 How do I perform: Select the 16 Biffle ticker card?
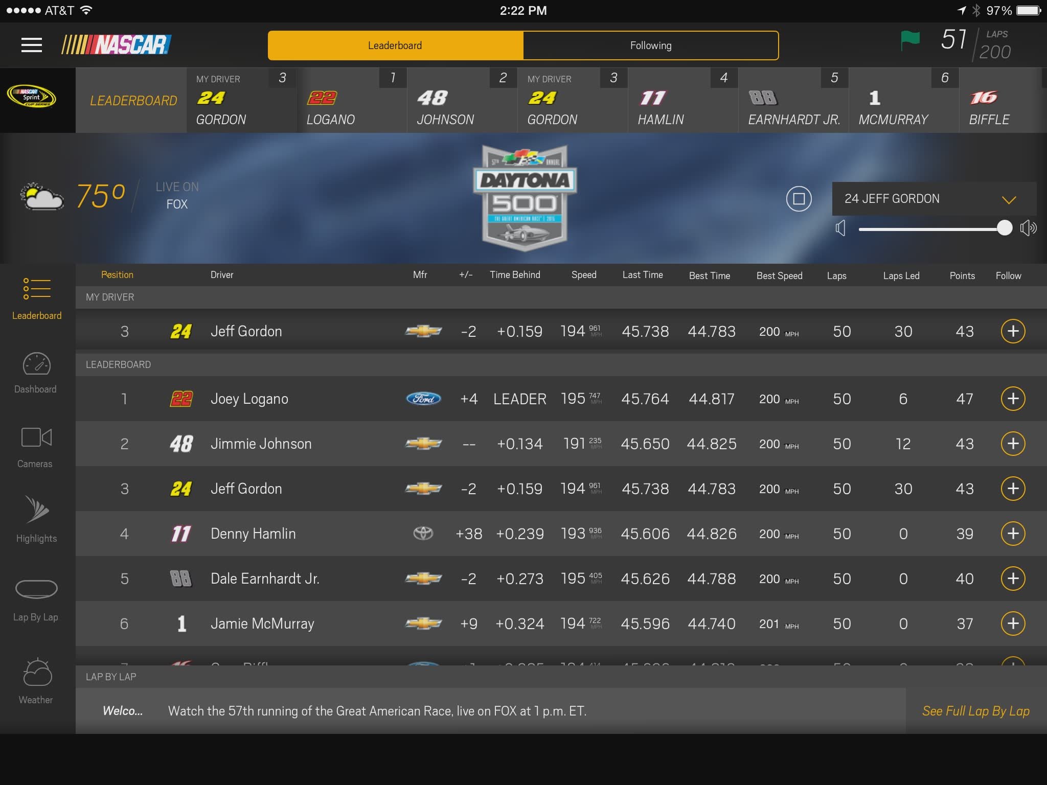coord(1003,100)
